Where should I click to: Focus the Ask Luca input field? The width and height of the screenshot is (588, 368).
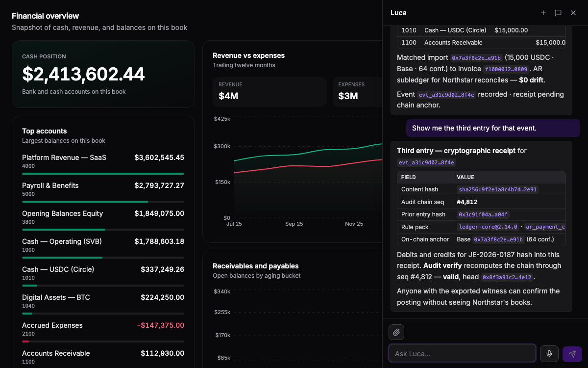pos(462,353)
